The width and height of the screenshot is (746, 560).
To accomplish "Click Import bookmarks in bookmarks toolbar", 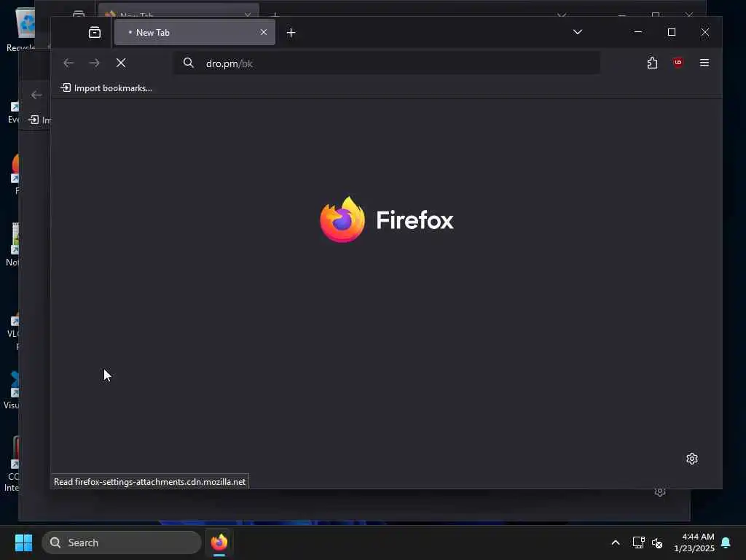I will [x=106, y=88].
